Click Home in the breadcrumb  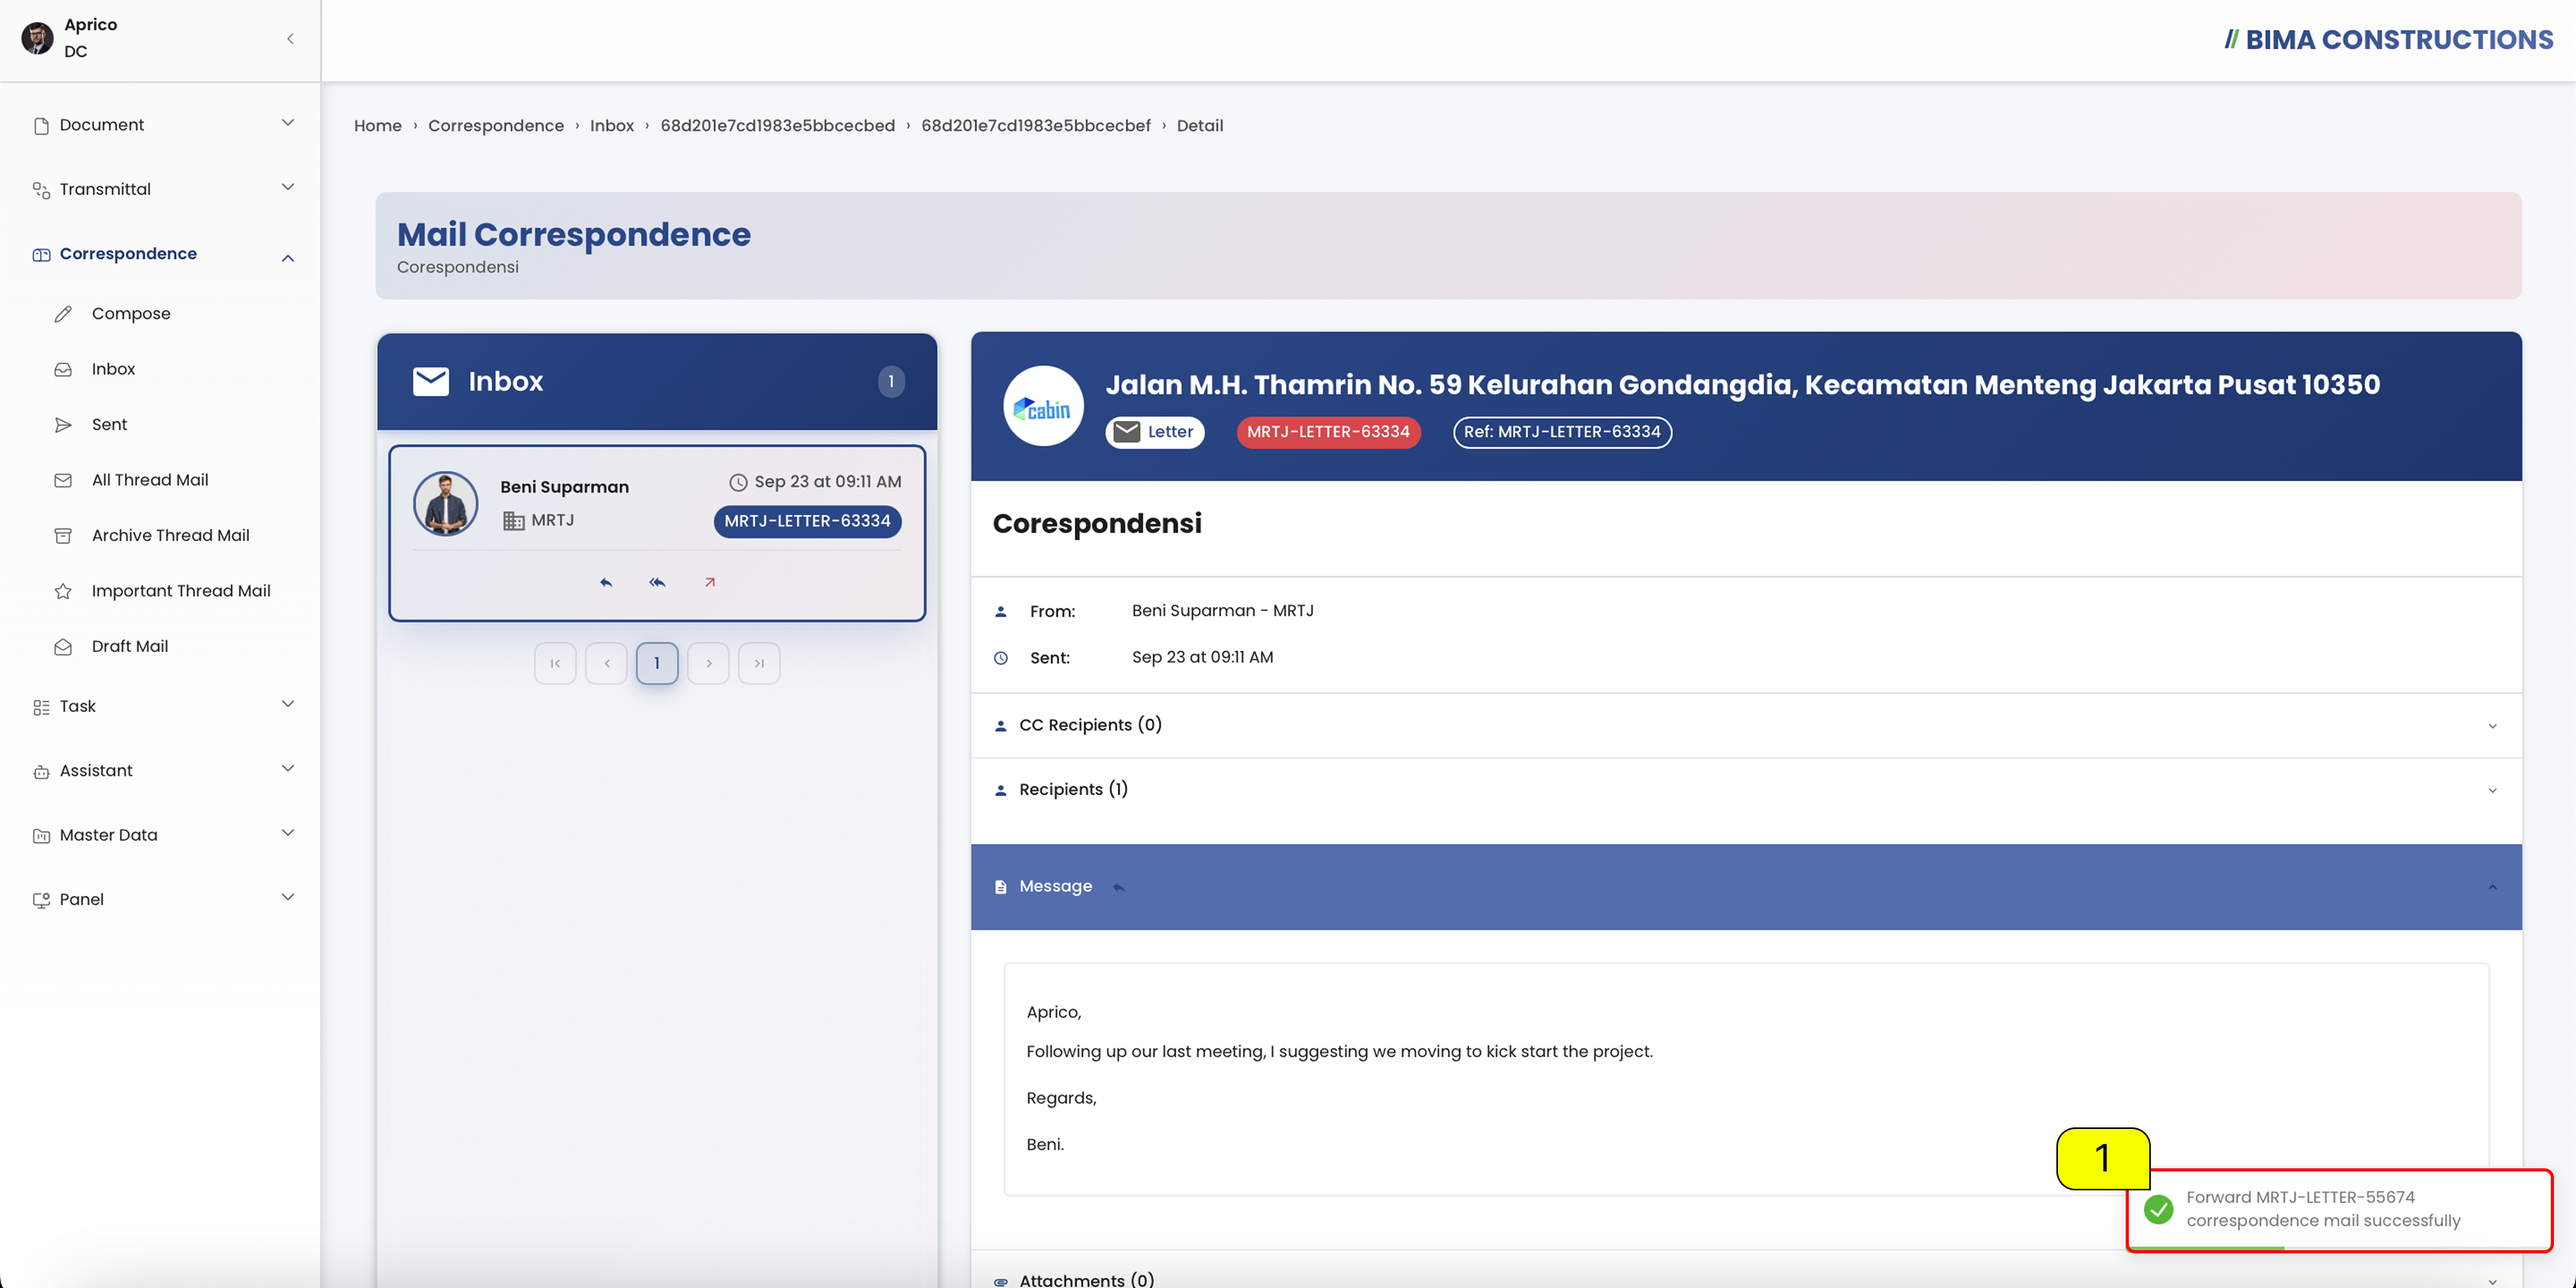coord(378,126)
